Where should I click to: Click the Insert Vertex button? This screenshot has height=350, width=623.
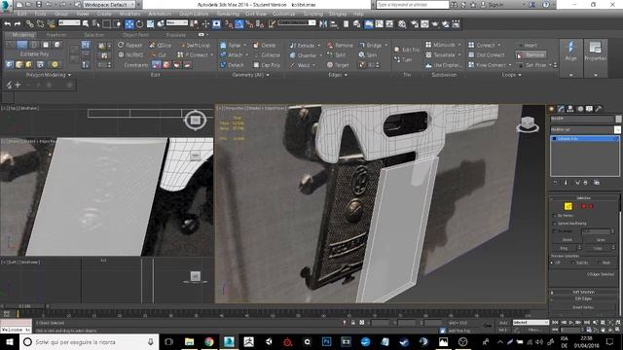pos(583,307)
